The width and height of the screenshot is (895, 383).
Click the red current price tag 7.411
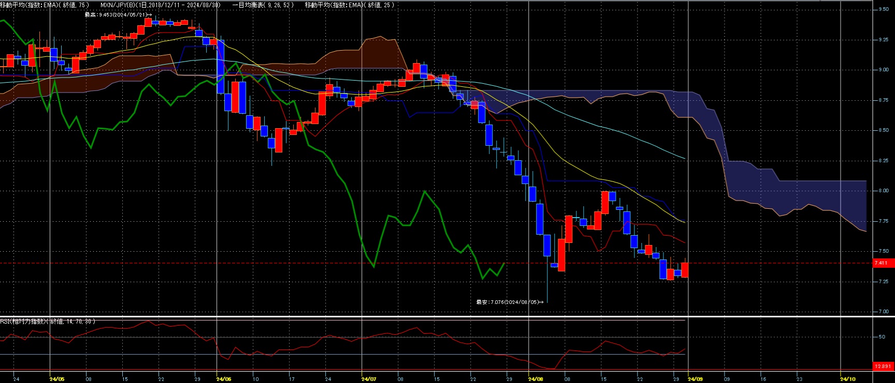(884, 263)
